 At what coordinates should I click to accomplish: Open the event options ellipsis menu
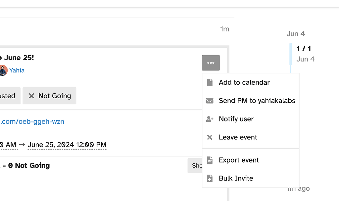211,63
